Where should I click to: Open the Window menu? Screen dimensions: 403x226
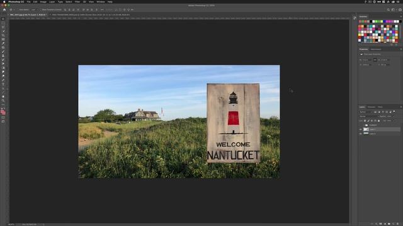point(101,1)
